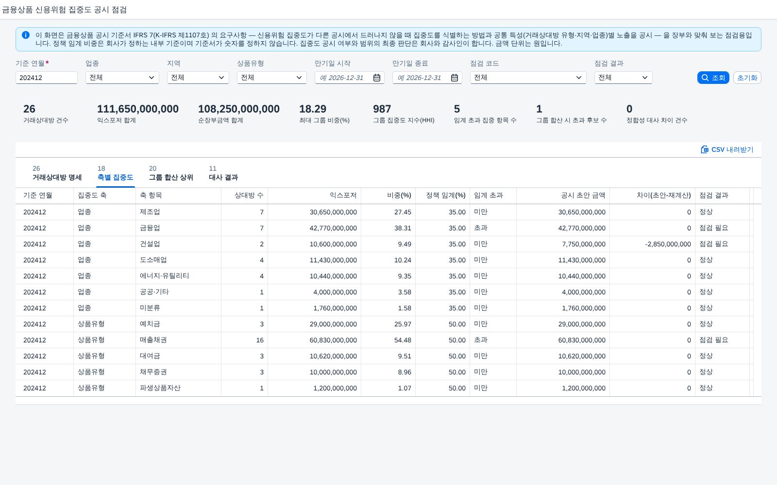The height and width of the screenshot is (485, 777).
Task: Click the 상대방 수 column header
Action: (x=245, y=195)
